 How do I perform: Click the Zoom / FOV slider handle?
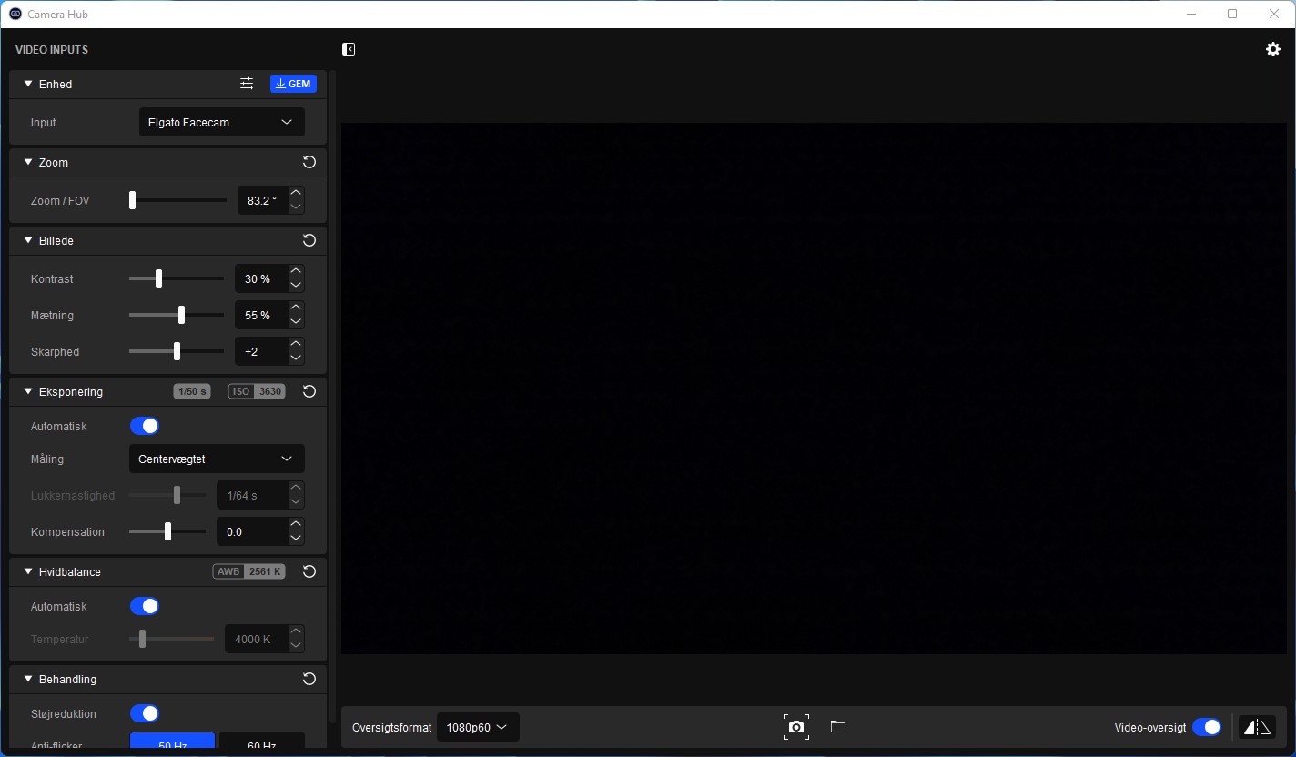[132, 200]
